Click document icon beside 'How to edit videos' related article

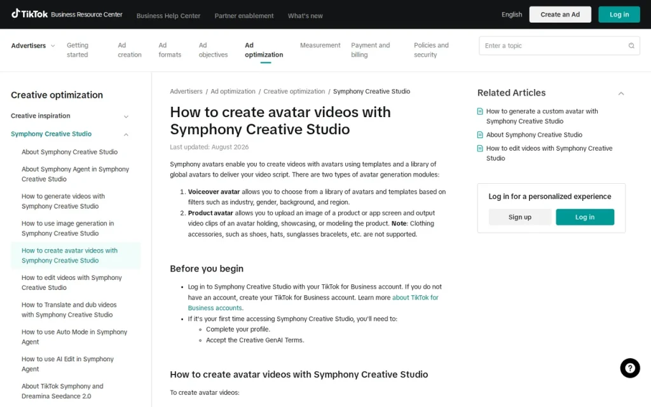[x=480, y=148]
